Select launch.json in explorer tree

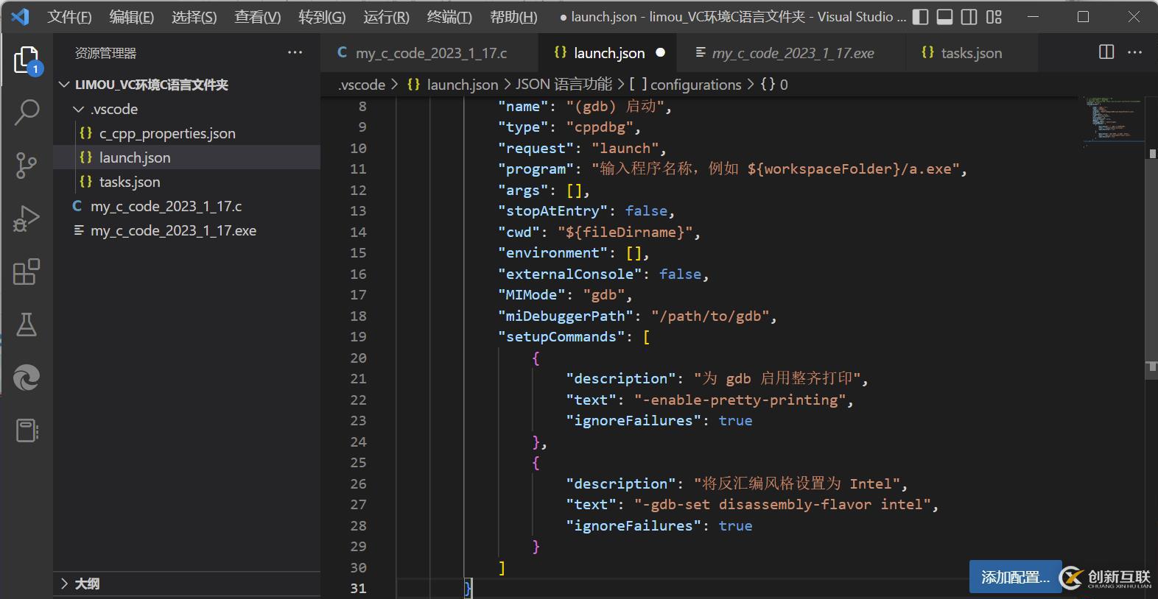tap(187, 157)
